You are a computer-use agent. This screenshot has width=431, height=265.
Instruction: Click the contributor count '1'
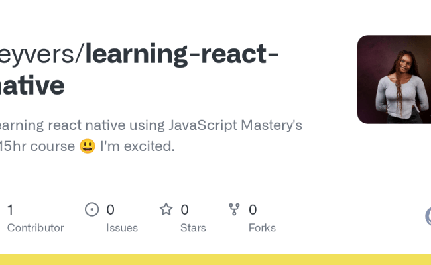(10, 209)
